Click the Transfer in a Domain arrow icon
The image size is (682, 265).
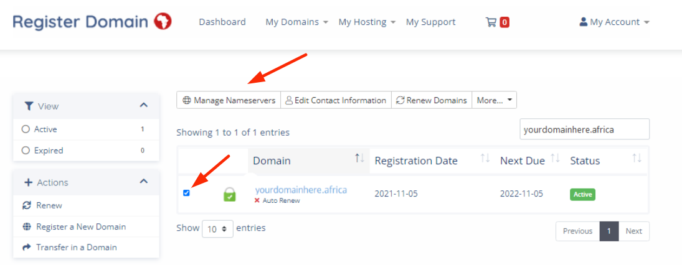[26, 247]
